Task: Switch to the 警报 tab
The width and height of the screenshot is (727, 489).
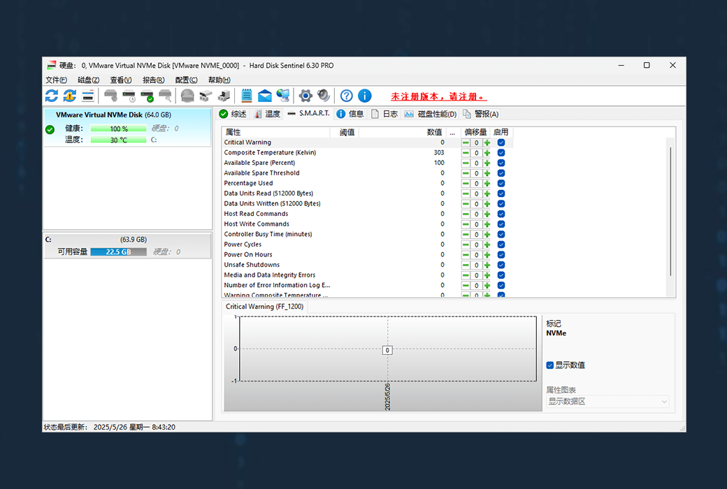Action: (x=480, y=114)
